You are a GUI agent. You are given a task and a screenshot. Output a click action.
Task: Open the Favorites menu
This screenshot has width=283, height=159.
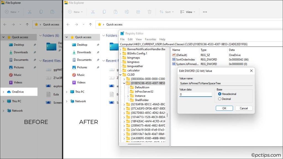click(151, 39)
